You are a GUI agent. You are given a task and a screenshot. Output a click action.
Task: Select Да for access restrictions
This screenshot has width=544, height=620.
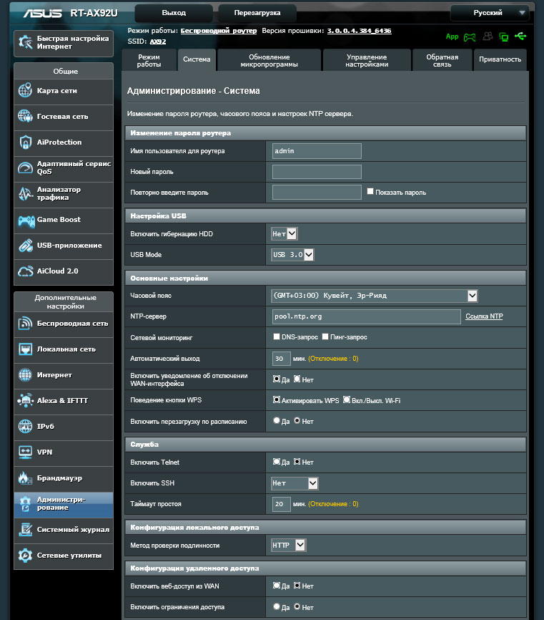pyautogui.click(x=277, y=606)
